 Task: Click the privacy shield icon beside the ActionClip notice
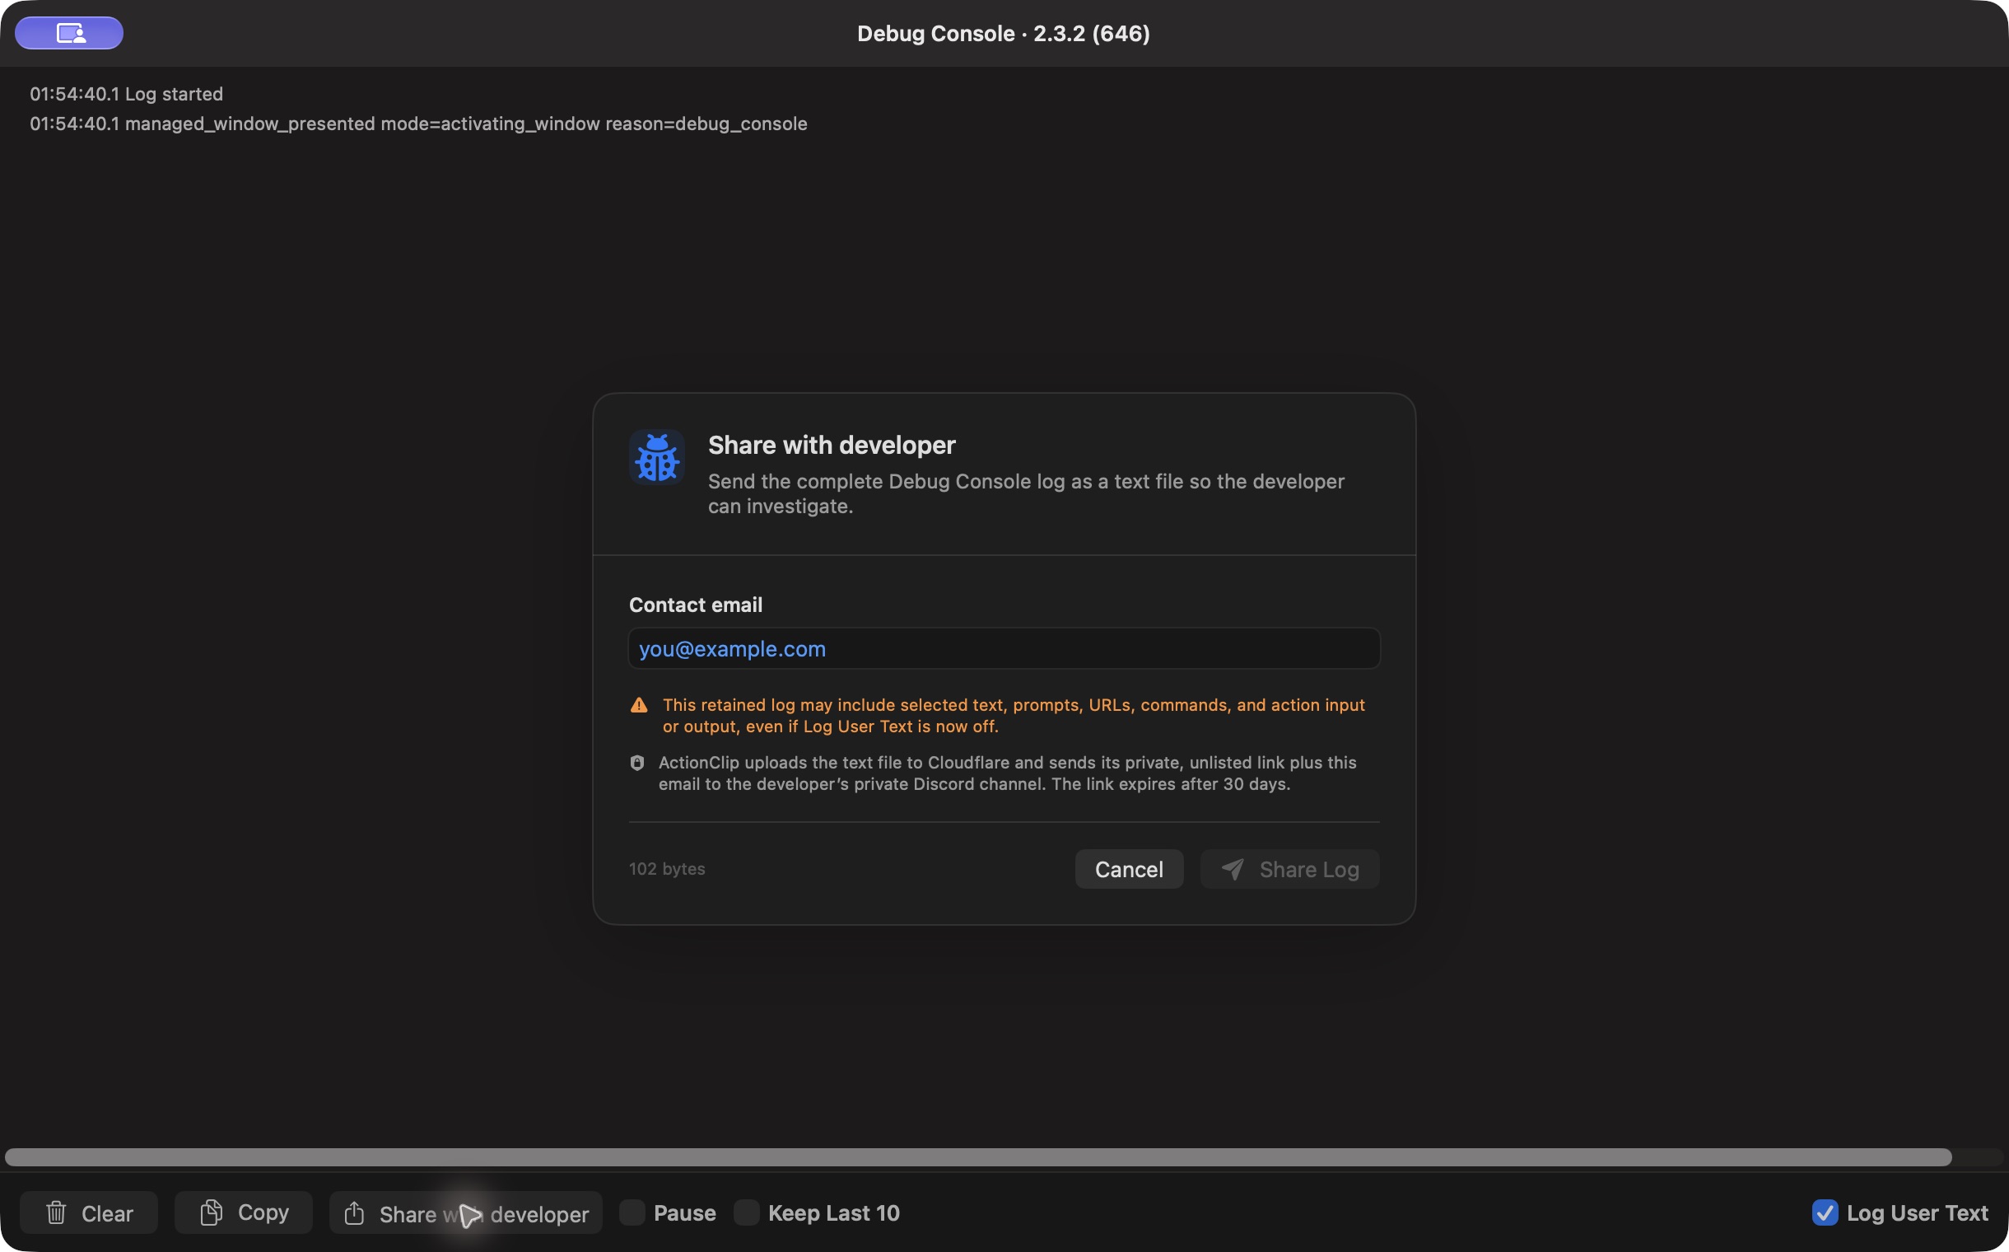pos(636,763)
